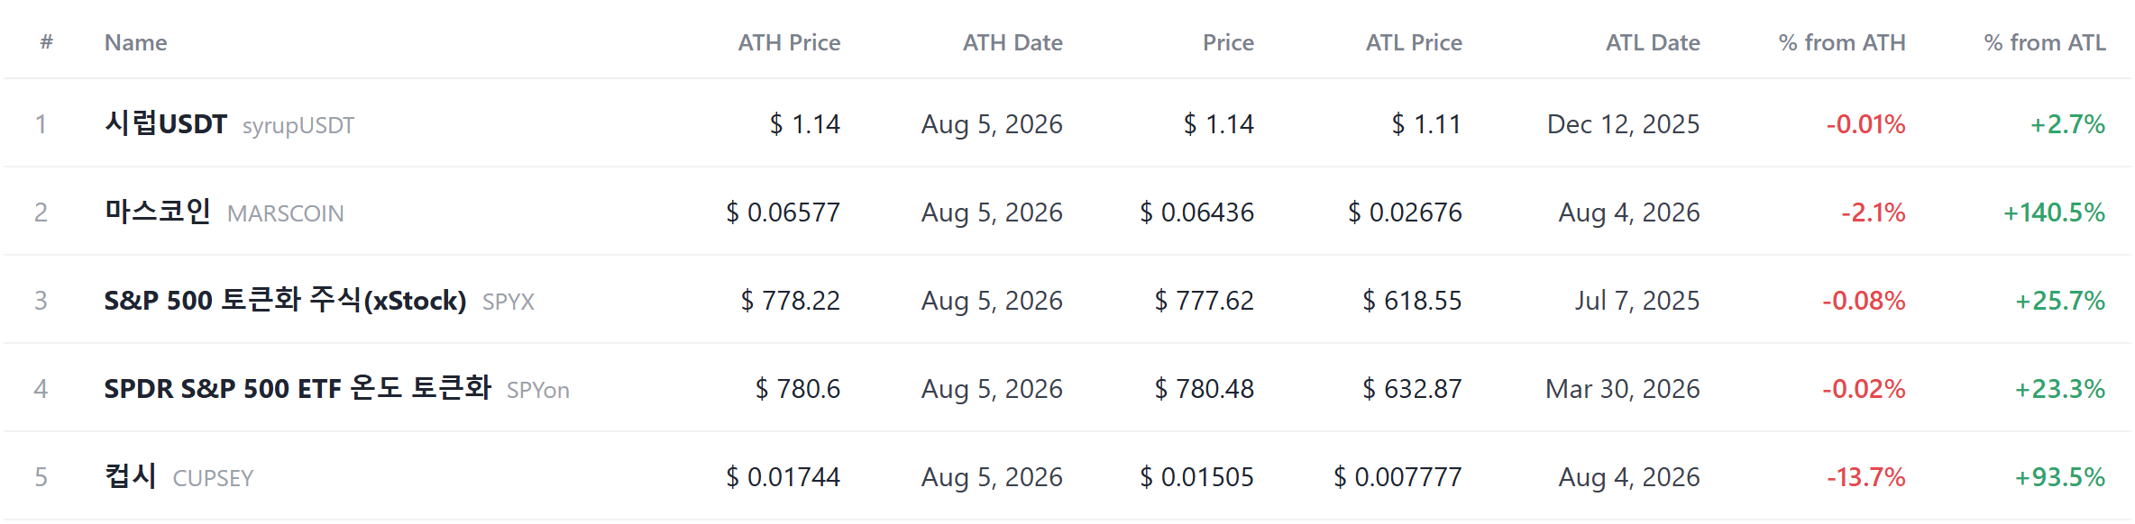The height and width of the screenshot is (524, 2135).
Task: Click the Name column header
Action: (135, 42)
